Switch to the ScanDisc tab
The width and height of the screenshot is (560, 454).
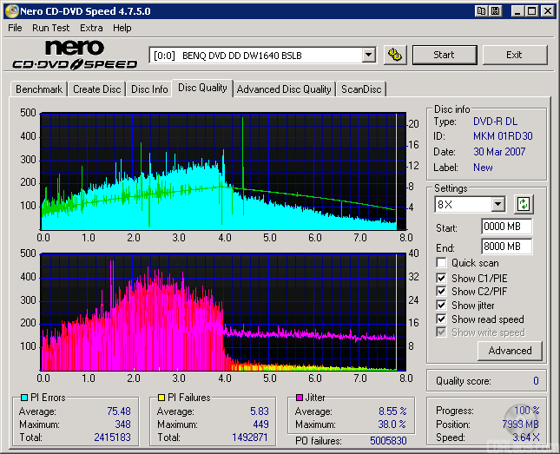pos(361,89)
